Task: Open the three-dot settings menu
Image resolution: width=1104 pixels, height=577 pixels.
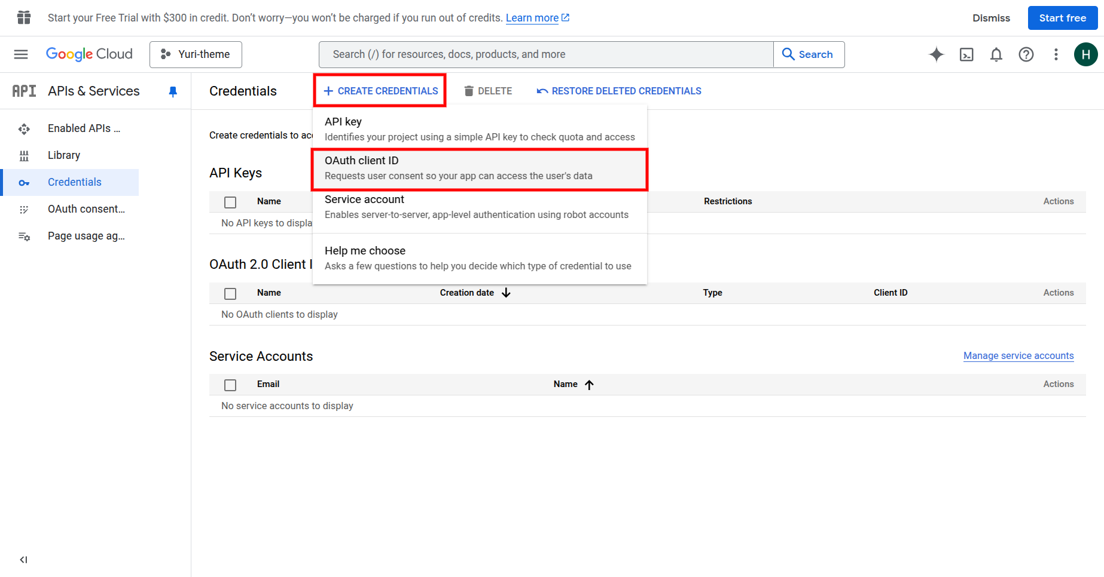Action: click(1056, 54)
